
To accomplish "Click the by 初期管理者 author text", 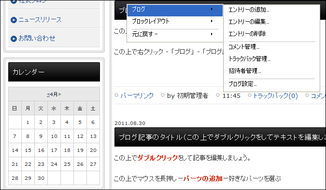I will click(187, 95).
